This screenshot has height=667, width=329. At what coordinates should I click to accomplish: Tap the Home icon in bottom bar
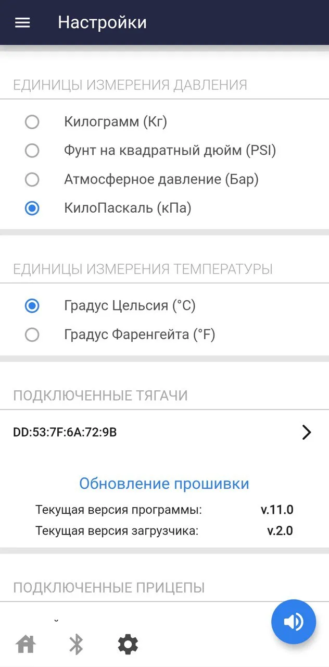pyautogui.click(x=26, y=644)
